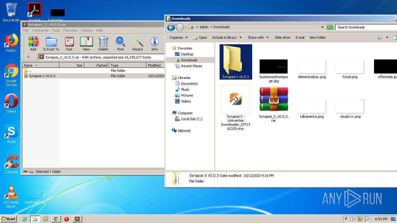Screen dimensions: 397x223
Task: Expand the Share with dropdown
Action: point(258,37)
